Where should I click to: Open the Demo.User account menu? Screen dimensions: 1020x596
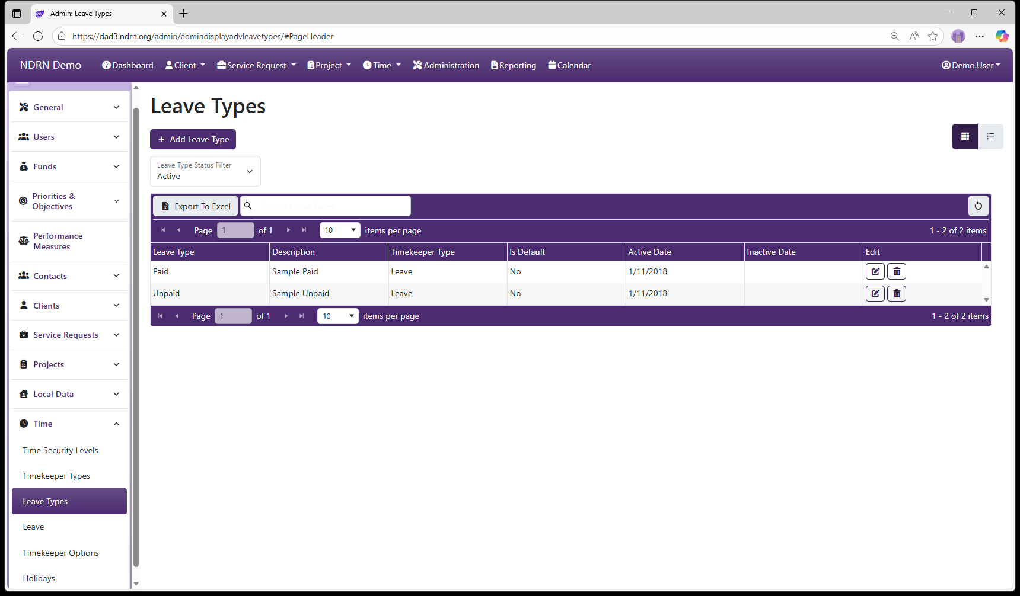[x=971, y=65]
